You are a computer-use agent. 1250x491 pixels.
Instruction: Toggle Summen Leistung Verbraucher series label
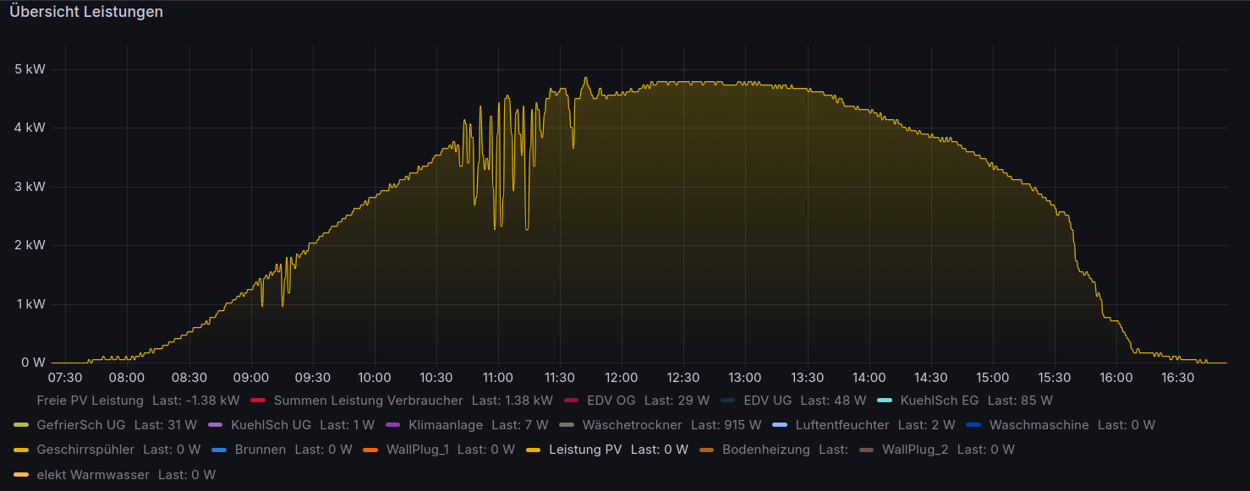[x=368, y=400]
